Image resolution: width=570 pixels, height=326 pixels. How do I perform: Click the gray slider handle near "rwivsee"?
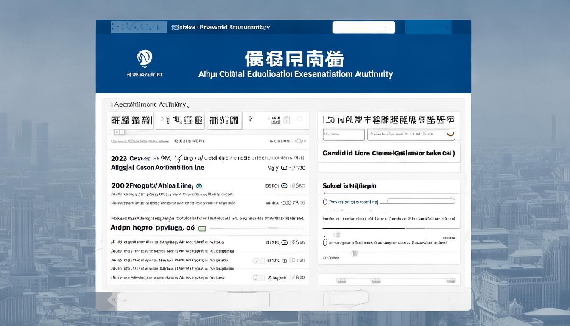pos(354,253)
